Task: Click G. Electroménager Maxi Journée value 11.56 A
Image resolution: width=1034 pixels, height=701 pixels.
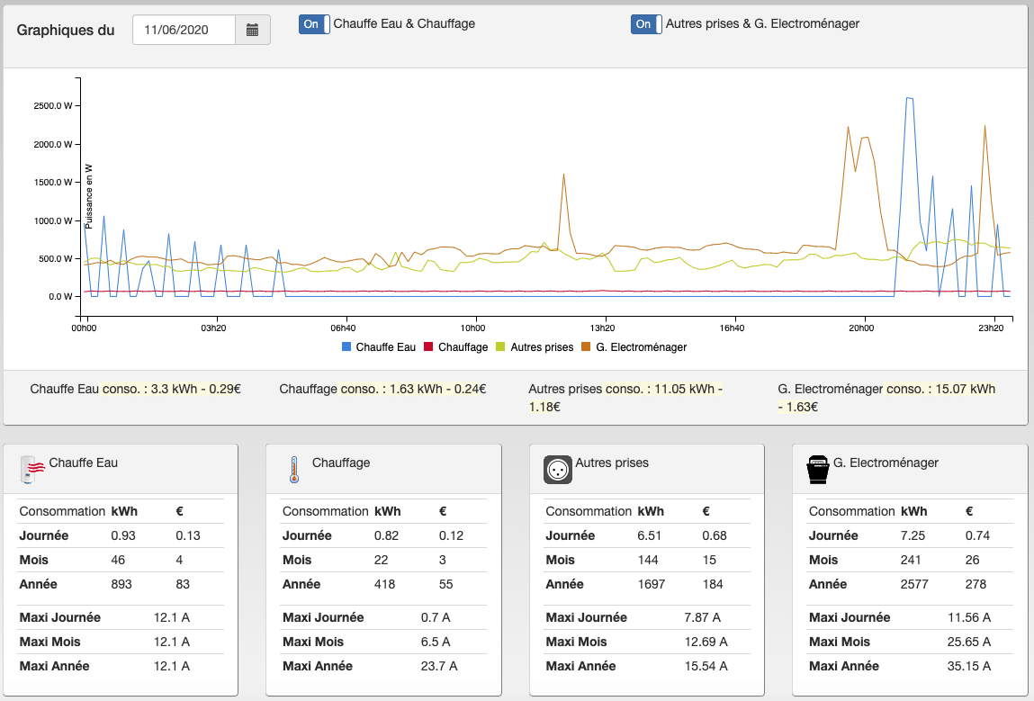Action: [x=969, y=617]
